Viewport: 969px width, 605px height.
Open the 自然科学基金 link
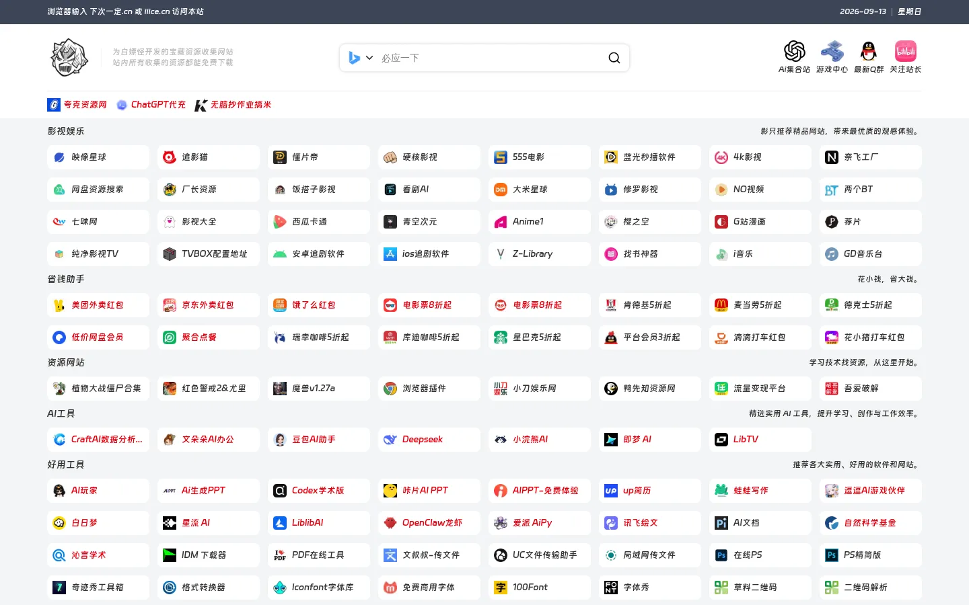(871, 523)
